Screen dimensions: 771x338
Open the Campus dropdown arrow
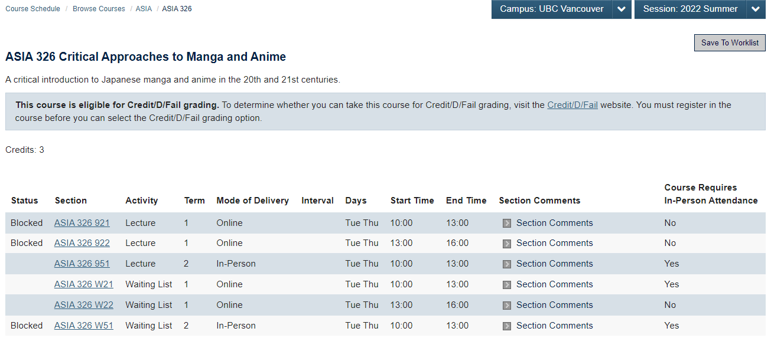(x=622, y=9)
